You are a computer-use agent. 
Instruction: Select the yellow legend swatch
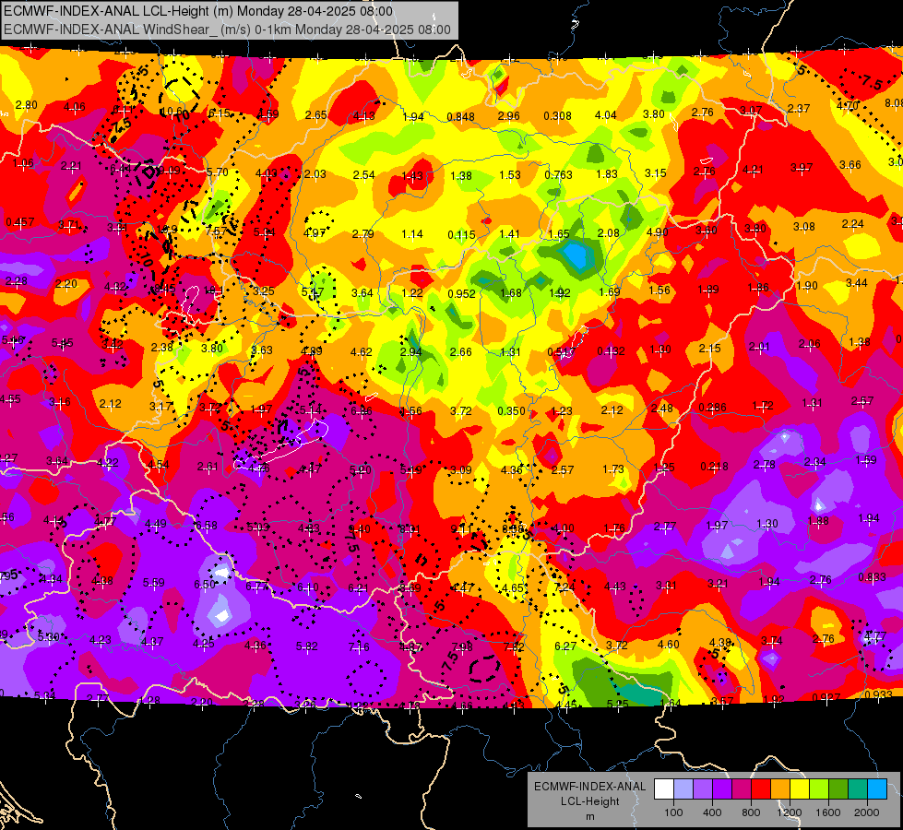(x=800, y=789)
